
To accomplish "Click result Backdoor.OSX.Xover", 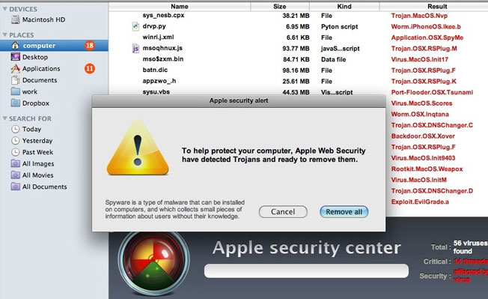I will click(x=423, y=136).
